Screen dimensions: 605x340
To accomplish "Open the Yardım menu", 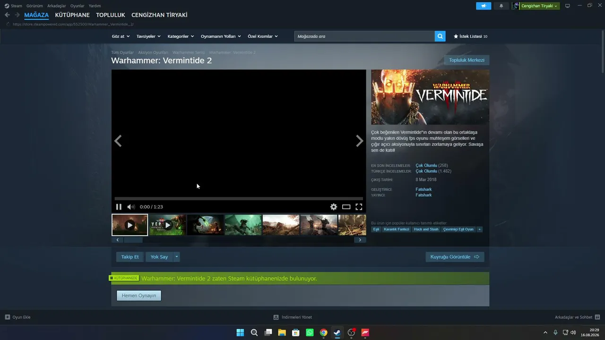I will click(x=95, y=6).
